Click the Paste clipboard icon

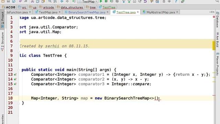[43, 1]
